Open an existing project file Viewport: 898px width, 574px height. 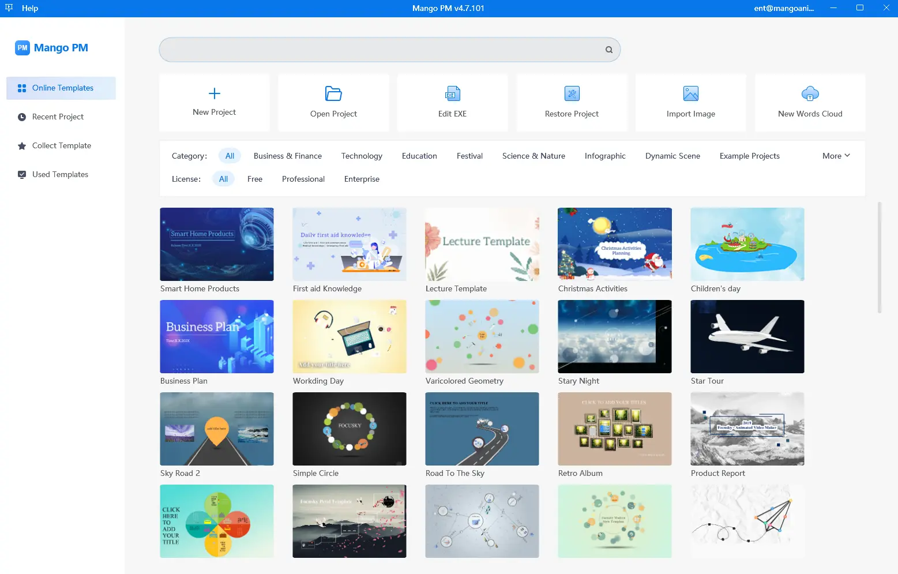[x=333, y=103]
